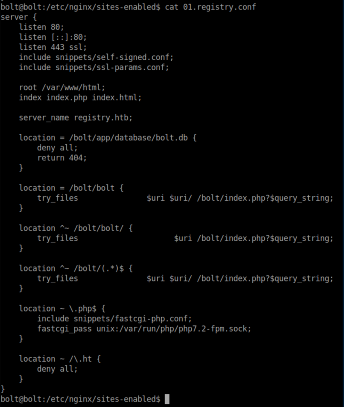Viewport: 344px width, 407px height.
Task: Click the bolt.db location block header
Action: click(107, 137)
